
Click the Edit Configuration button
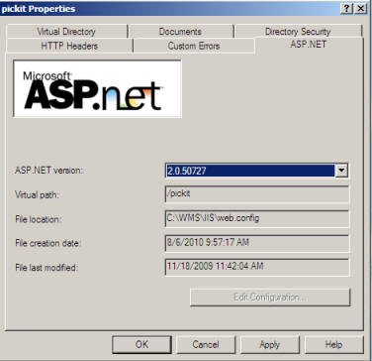pos(270,298)
